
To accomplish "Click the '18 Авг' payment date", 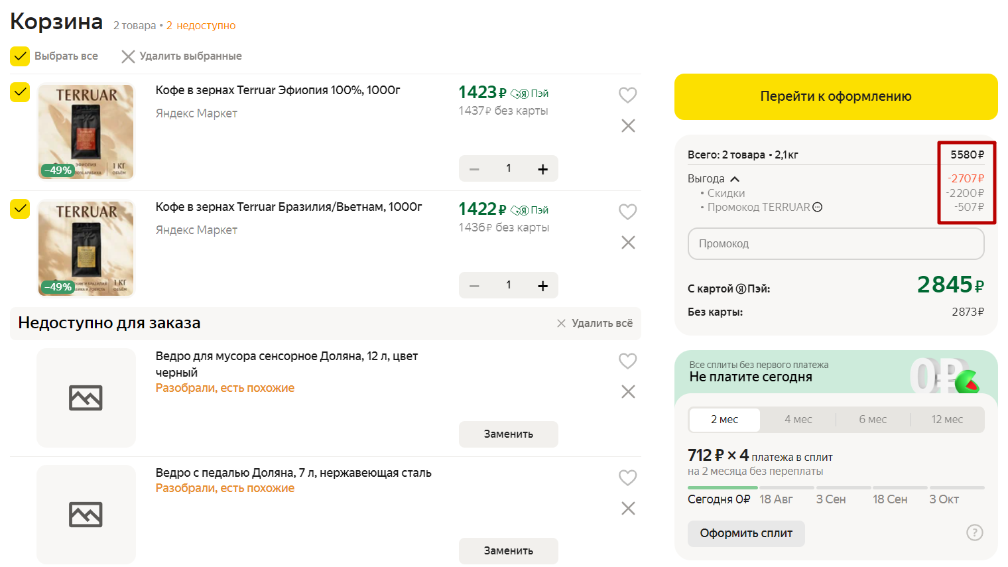I will (x=776, y=499).
